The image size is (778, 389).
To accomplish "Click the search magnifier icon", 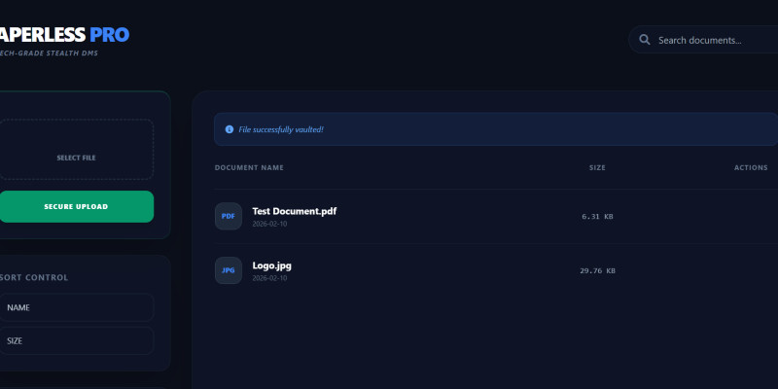I will point(645,40).
